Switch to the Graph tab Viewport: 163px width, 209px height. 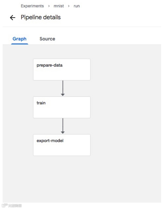coord(20,39)
